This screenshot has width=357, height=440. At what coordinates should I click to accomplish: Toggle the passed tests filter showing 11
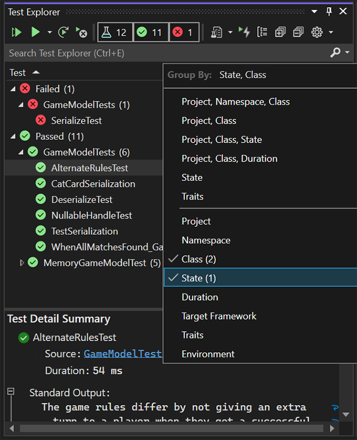point(151,33)
